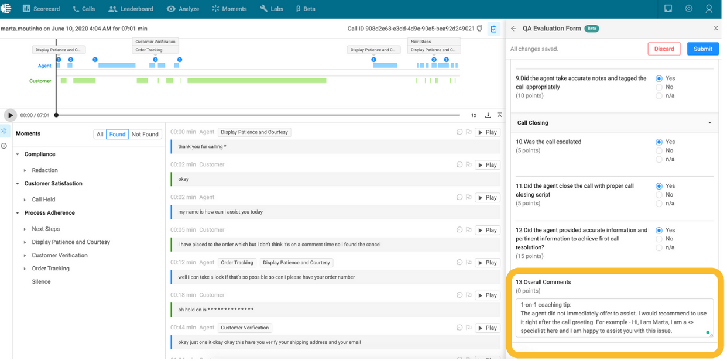Collapse Process Adherence category
The image size is (727, 361).
pos(18,213)
